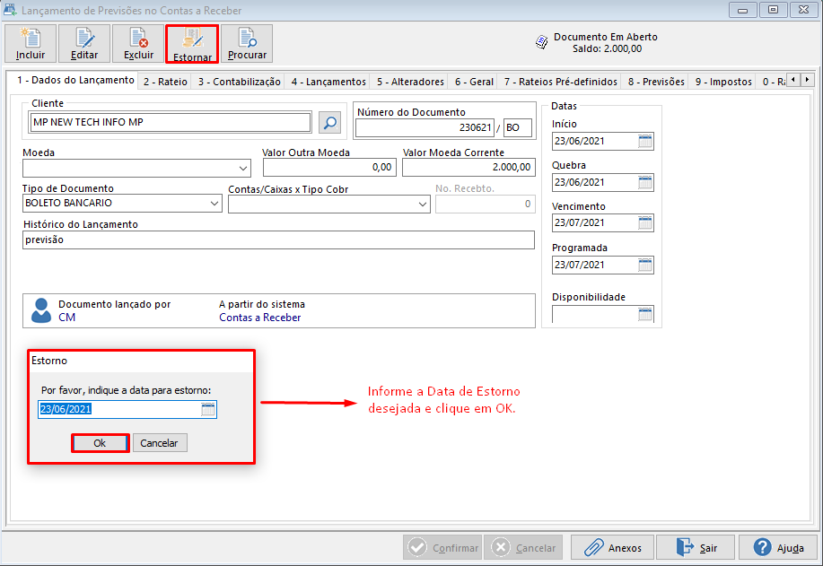Screen dimensions: 823x566
Task: Switch to 2 - Rateio tab
Action: click(165, 82)
